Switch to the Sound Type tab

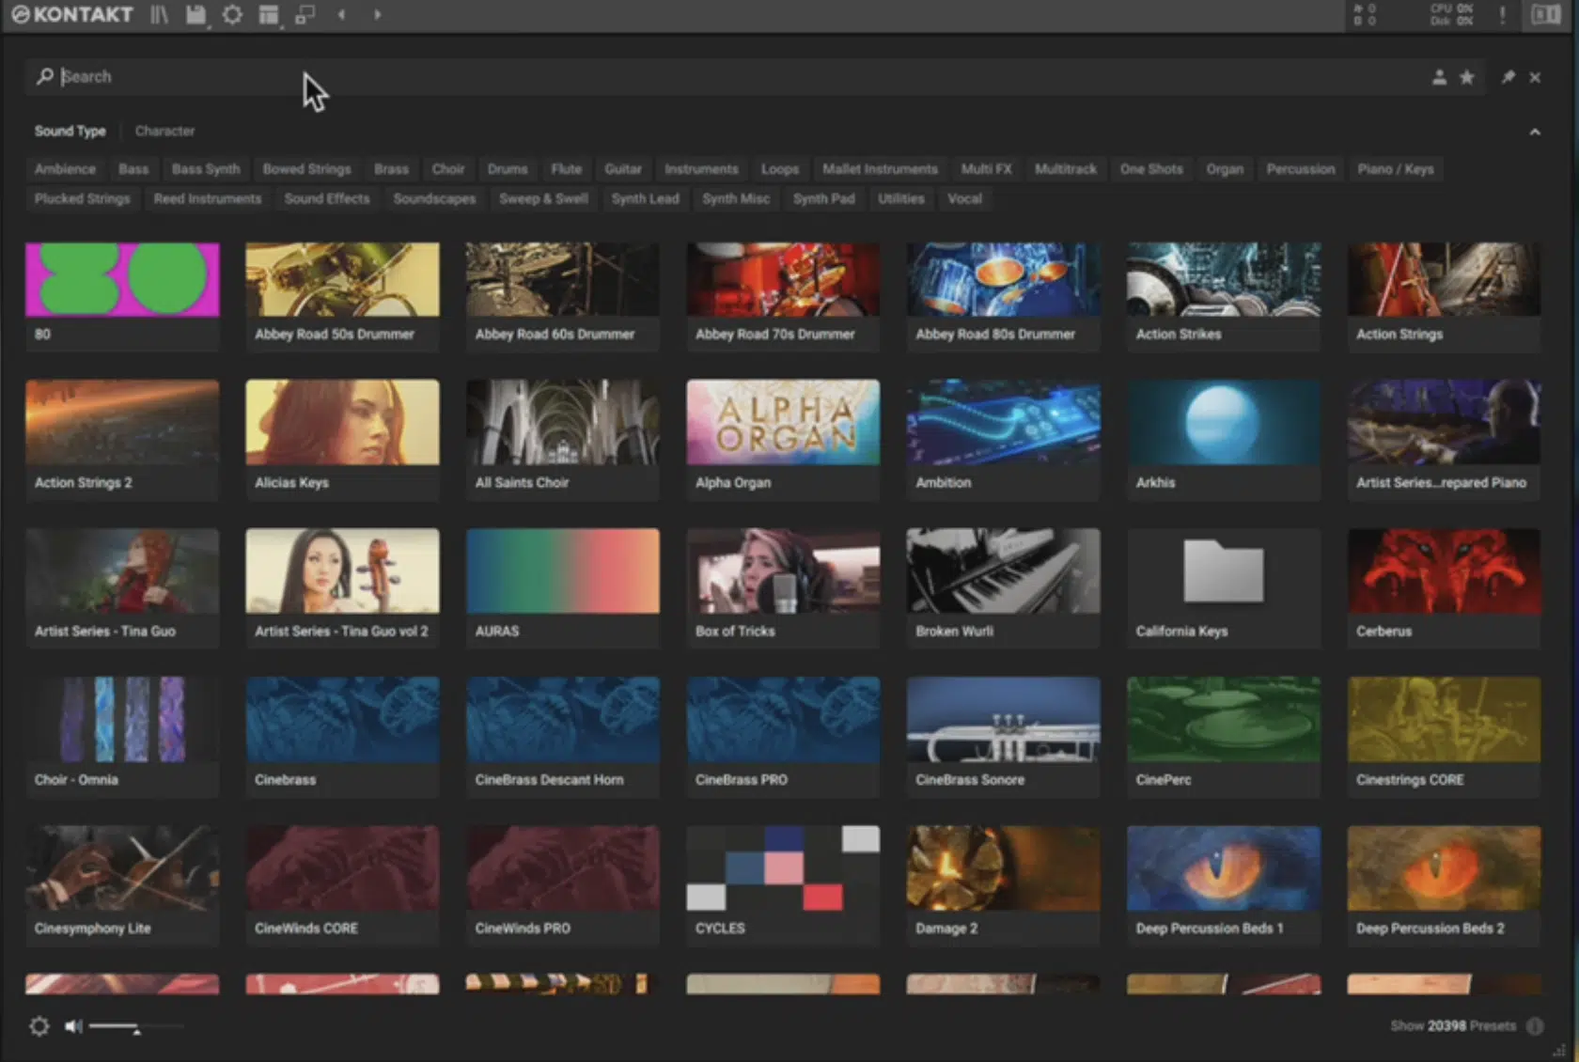70,131
